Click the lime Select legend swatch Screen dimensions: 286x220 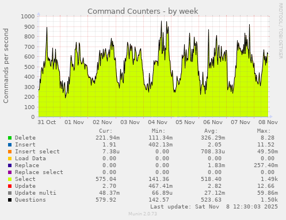pyautogui.click(x=10, y=179)
